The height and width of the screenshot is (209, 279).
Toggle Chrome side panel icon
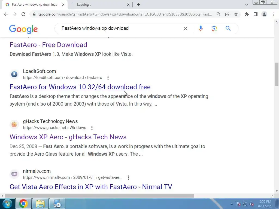pyautogui.click(x=256, y=14)
